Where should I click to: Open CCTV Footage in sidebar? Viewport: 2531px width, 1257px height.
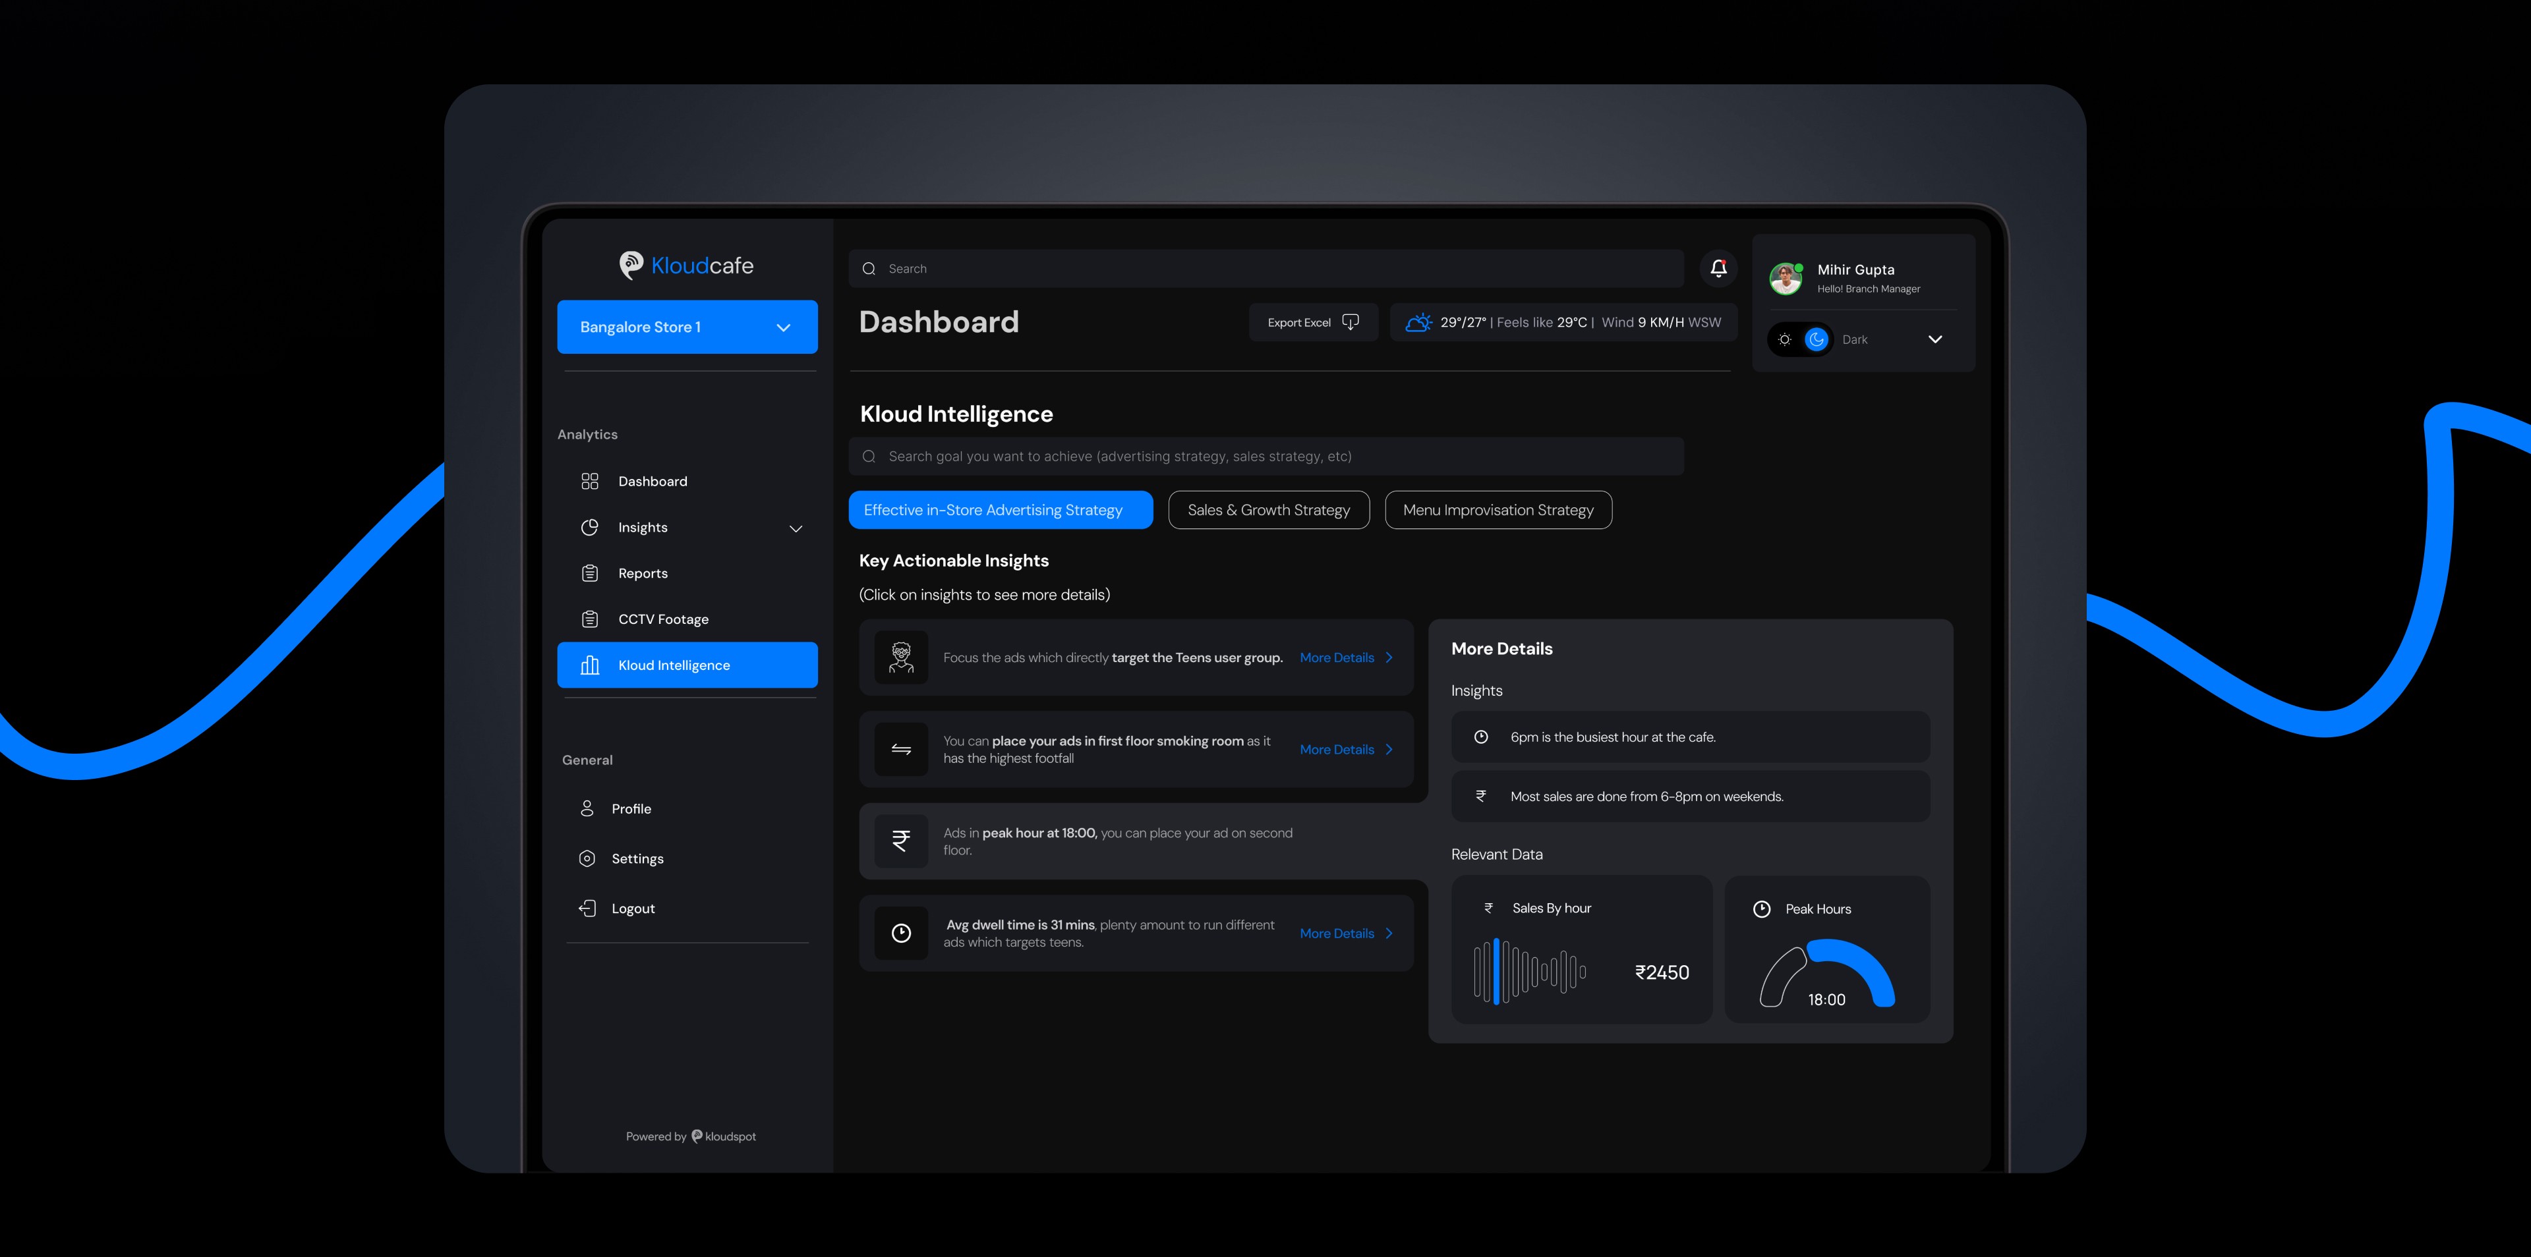click(x=662, y=619)
